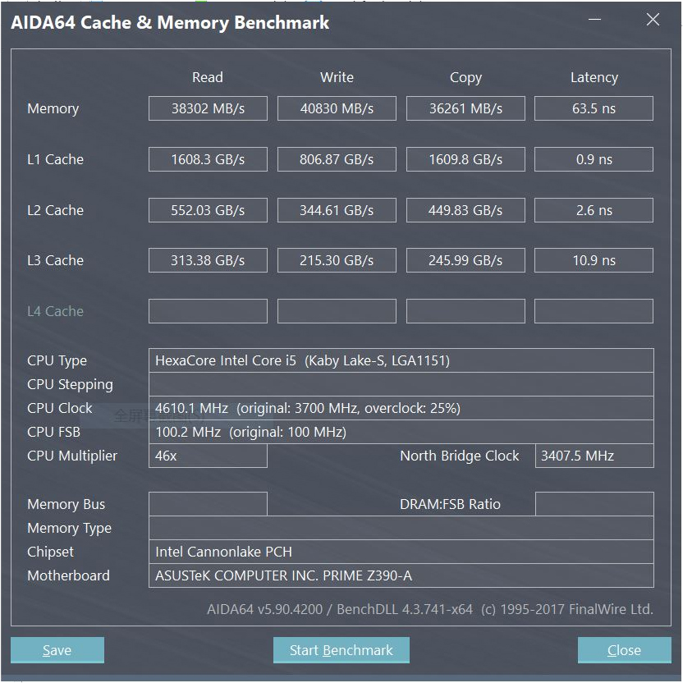The height and width of the screenshot is (683, 683).
Task: Save the benchmark results
Action: pyautogui.click(x=57, y=650)
